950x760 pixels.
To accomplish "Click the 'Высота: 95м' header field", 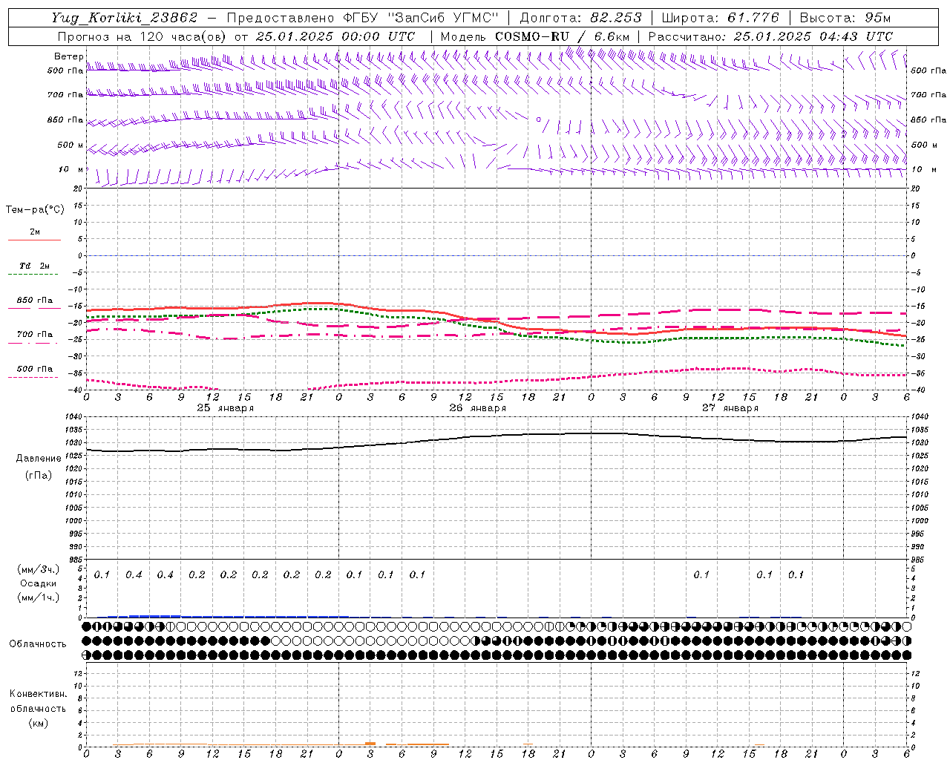I will pyautogui.click(x=845, y=18).
